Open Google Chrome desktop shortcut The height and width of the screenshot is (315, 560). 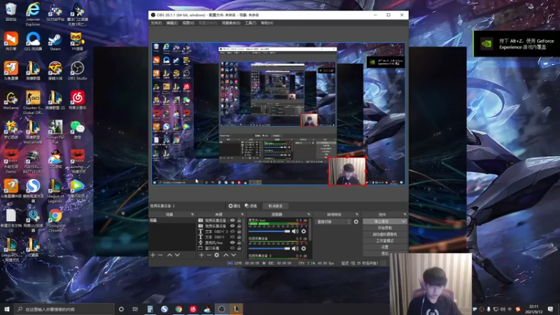pyautogui.click(x=55, y=220)
